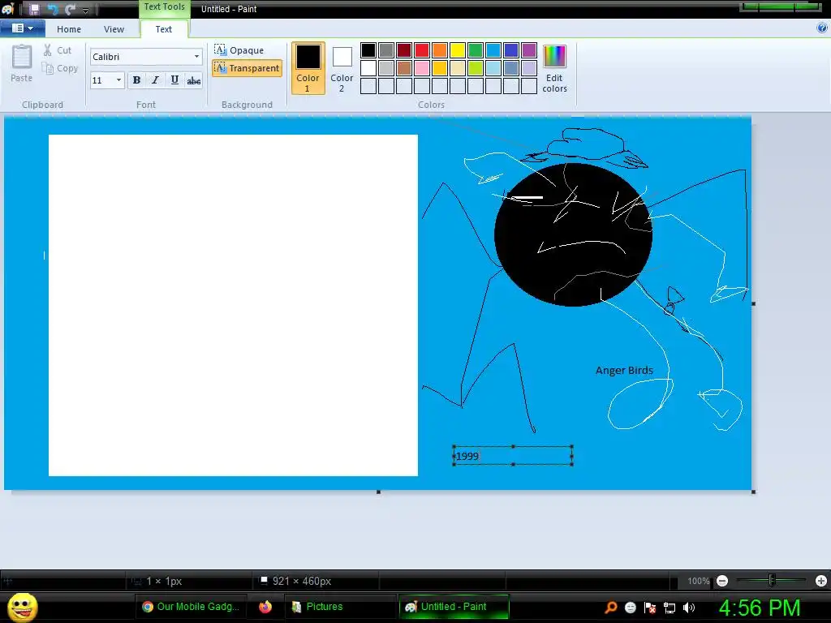Switch to the Home ribbon tab
Screen dimensions: 831x623
[x=69, y=29]
